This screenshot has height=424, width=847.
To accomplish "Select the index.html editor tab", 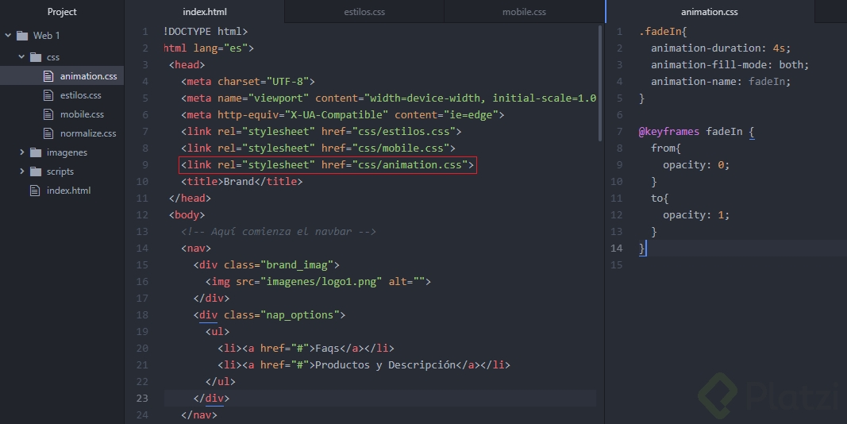I will click(x=205, y=12).
